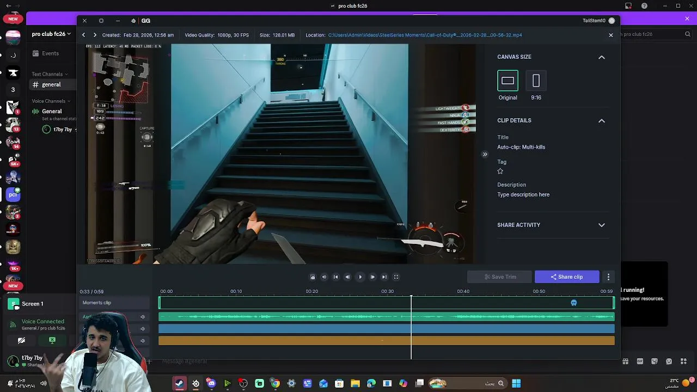Click the Type description here field
Image resolution: width=697 pixels, height=392 pixels.
(523, 194)
